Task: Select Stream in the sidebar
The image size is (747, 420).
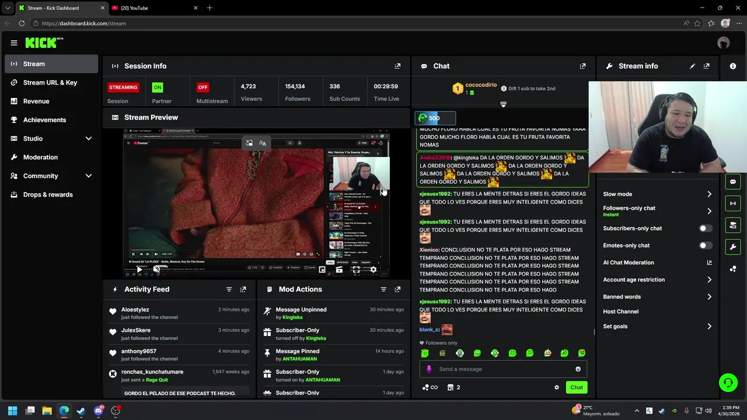Action: click(x=51, y=64)
